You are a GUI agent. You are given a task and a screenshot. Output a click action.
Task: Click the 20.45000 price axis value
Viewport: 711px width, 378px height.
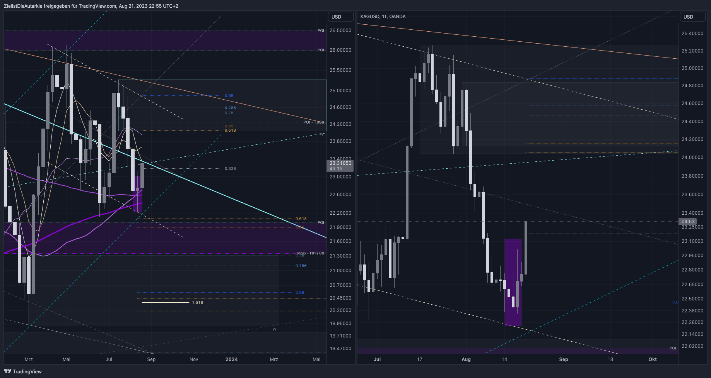[x=340, y=298]
